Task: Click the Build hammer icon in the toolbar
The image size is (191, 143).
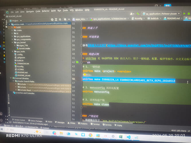Action: (138, 14)
